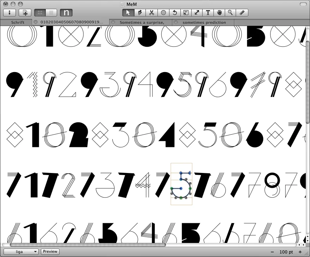Screen dimensions: 310x257
Task: Switch to the Schrift tab
Action: pos(18,22)
